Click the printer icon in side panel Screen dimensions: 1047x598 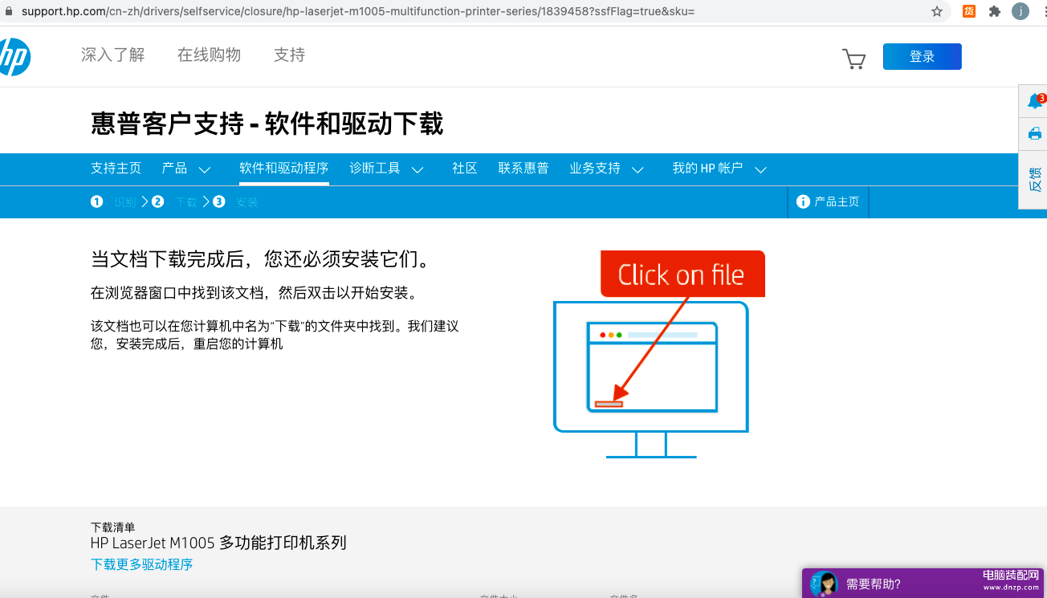[x=1035, y=133]
